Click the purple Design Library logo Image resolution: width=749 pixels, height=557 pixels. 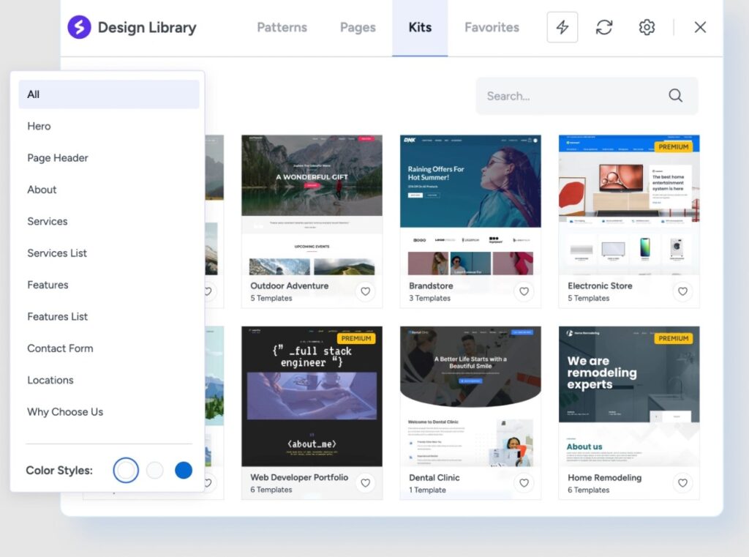(x=79, y=28)
